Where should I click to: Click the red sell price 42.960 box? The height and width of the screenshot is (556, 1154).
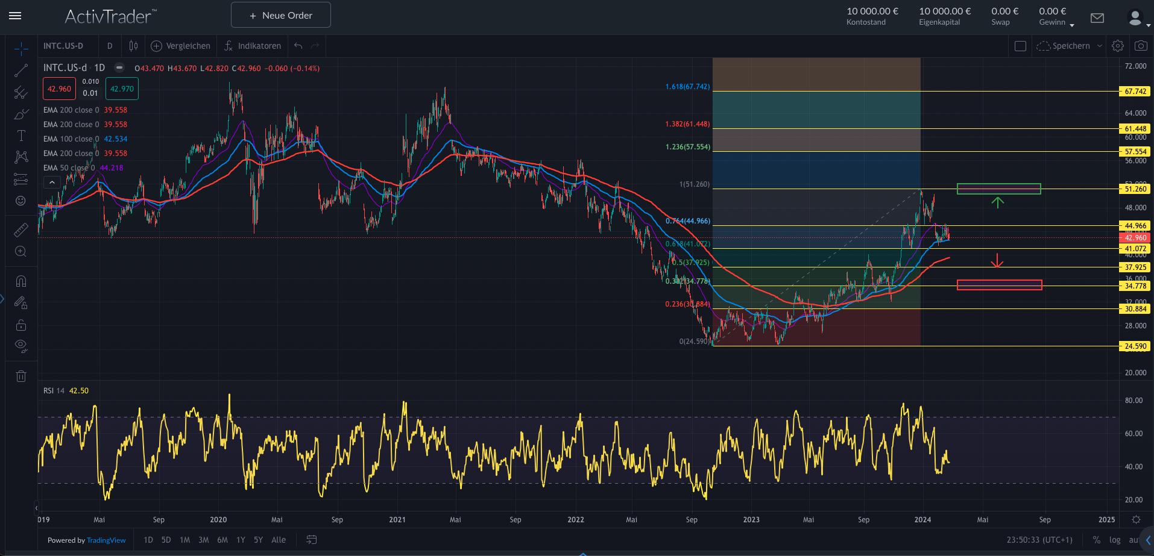coord(59,89)
